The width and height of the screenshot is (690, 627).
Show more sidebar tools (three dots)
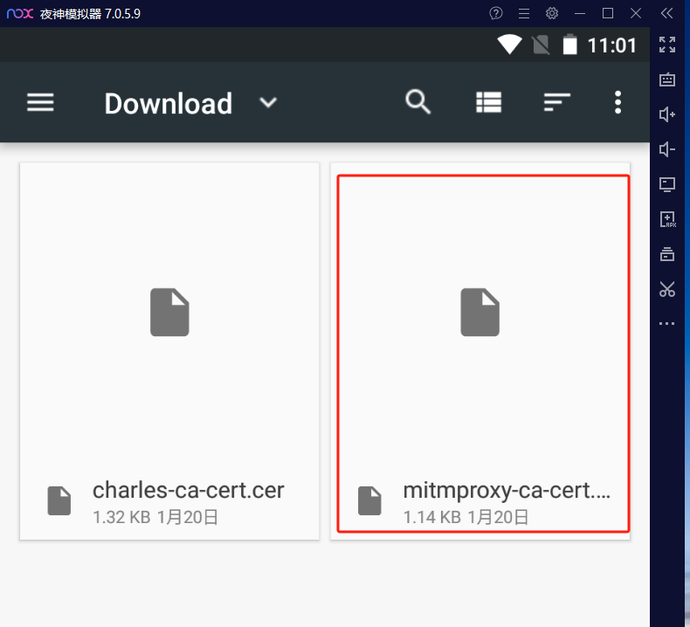pyautogui.click(x=667, y=324)
